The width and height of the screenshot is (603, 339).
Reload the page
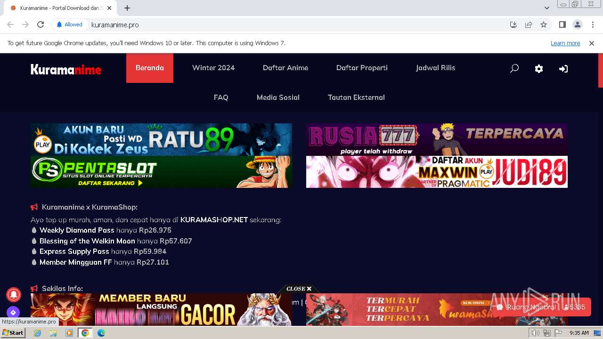point(41,24)
